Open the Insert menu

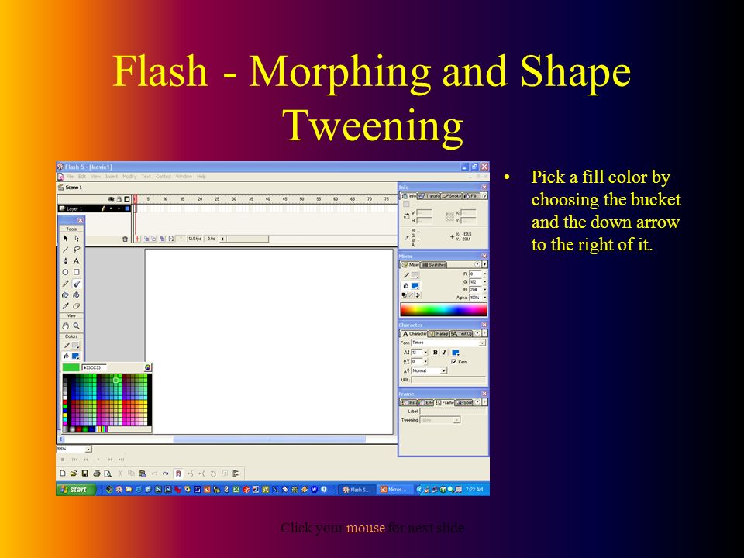(112, 177)
